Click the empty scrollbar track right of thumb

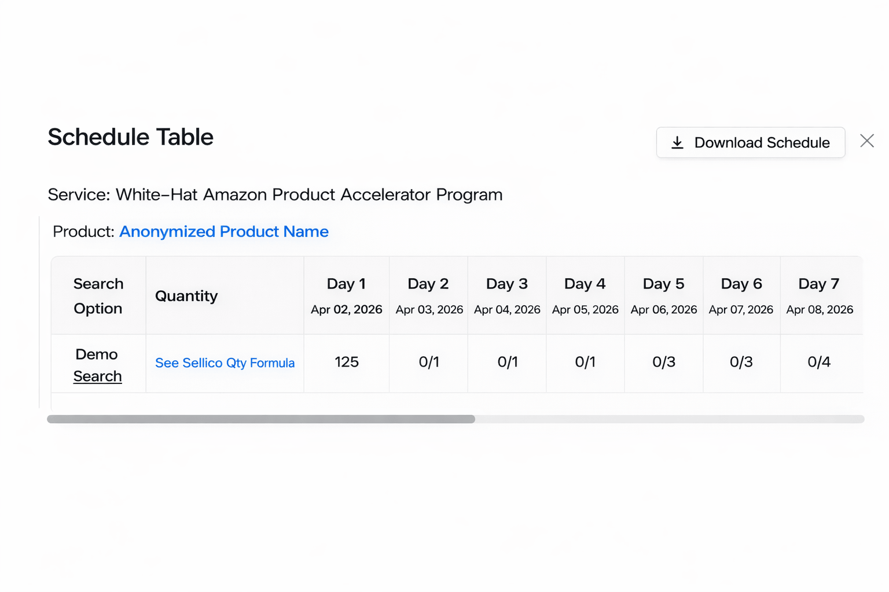[668, 419]
